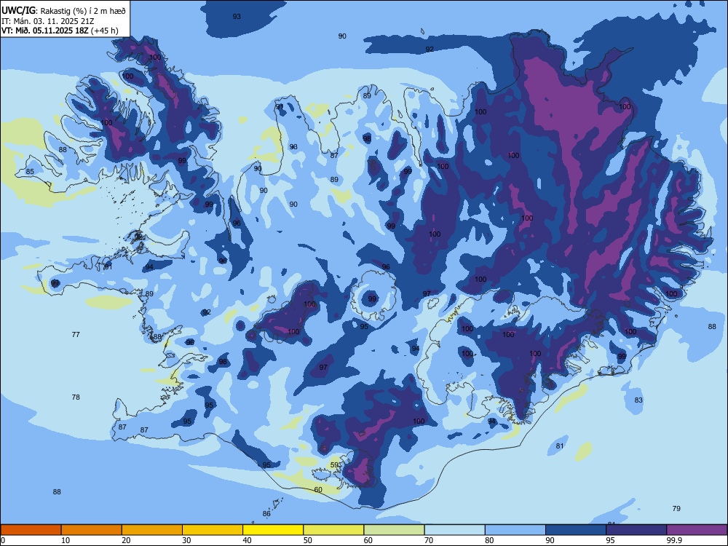The width and height of the screenshot is (728, 546).
Task: Click the title 'UWC/IG: Rakastig (%) í 2 m hæð'
Action: (63, 11)
